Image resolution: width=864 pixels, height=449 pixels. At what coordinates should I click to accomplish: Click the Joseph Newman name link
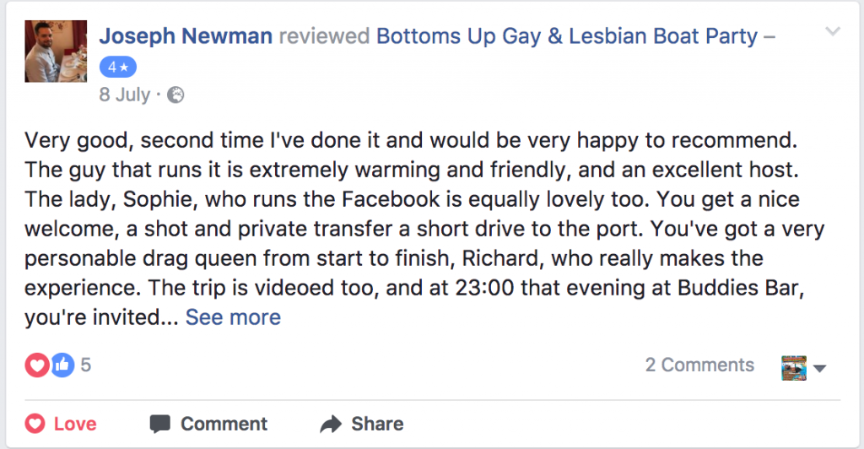pos(186,36)
